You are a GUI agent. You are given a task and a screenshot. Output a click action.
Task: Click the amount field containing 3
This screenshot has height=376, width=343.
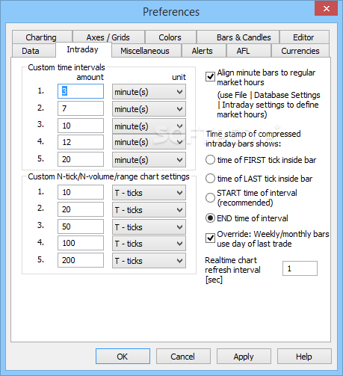(81, 91)
